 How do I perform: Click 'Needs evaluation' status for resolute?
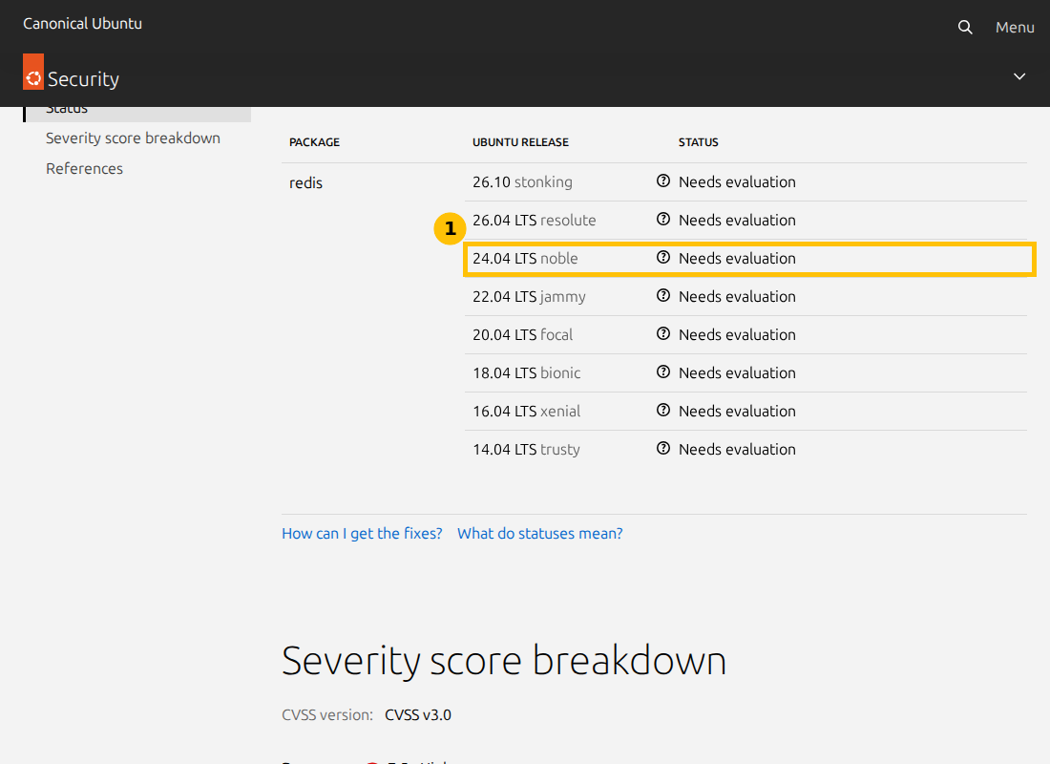[x=737, y=221]
